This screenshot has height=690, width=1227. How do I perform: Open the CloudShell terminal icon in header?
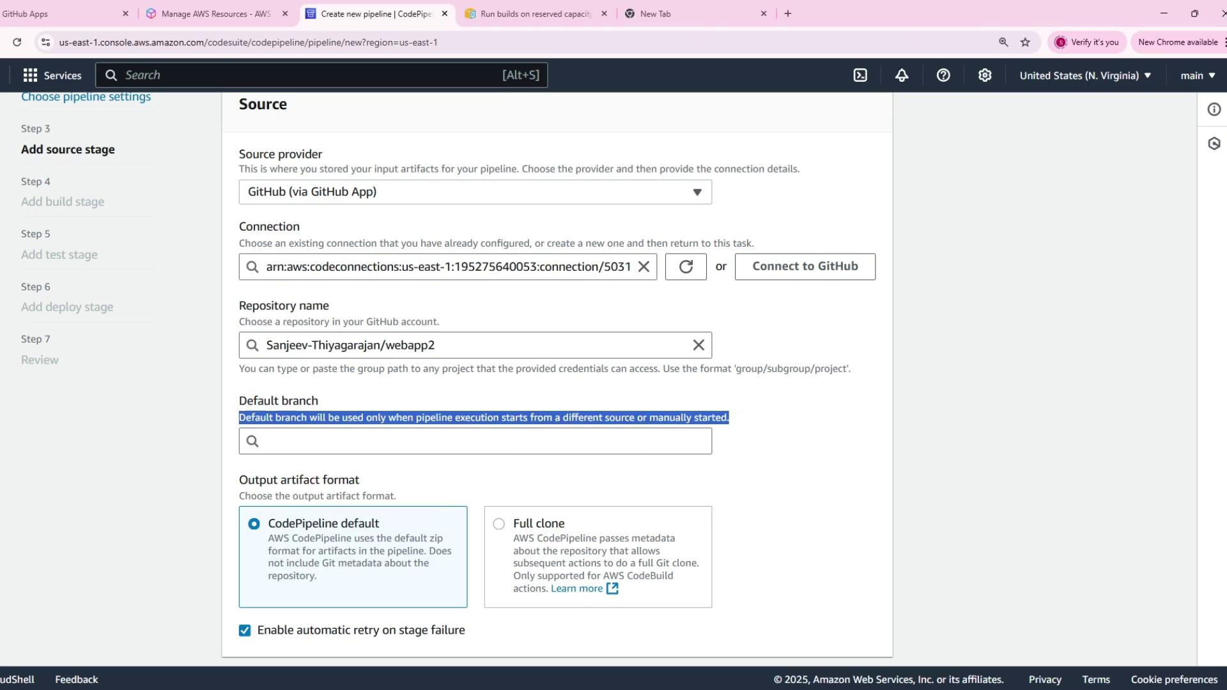point(860,75)
